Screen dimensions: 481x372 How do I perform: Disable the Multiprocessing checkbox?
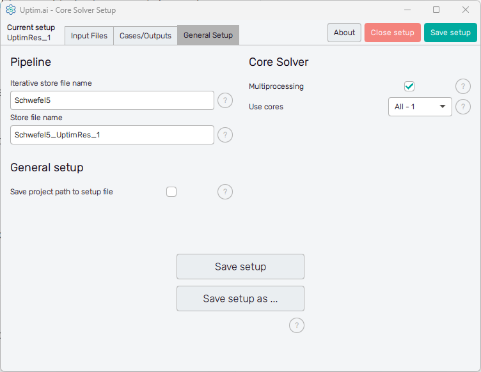point(409,86)
